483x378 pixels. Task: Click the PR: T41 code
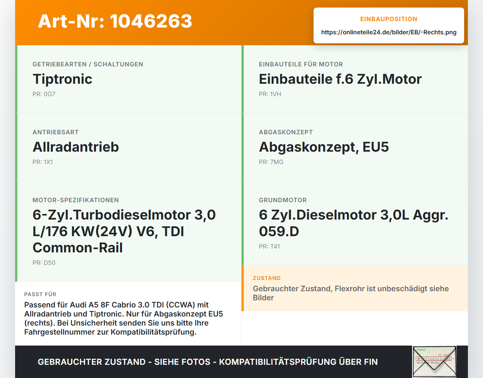269,246
